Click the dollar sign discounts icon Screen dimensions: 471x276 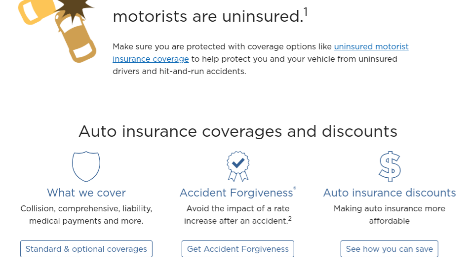tap(390, 167)
